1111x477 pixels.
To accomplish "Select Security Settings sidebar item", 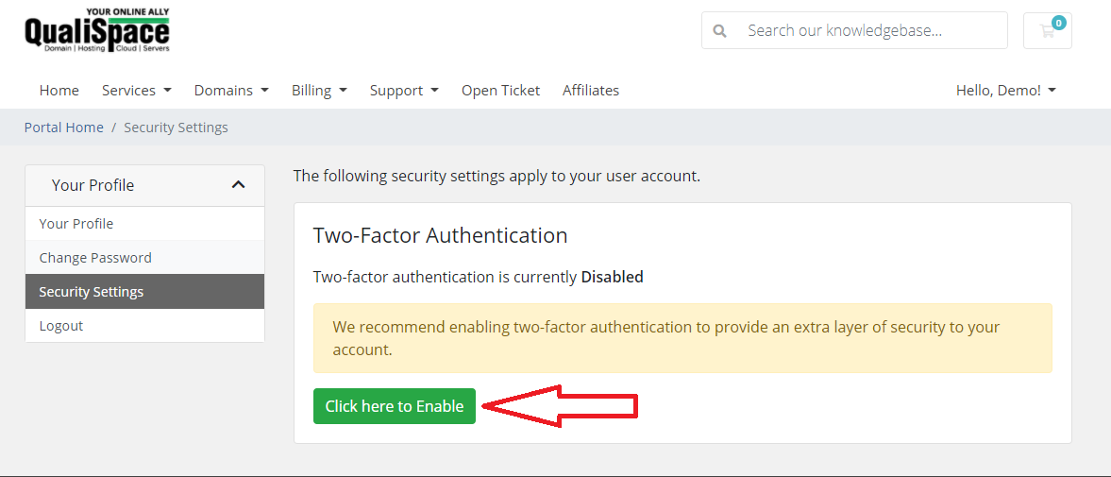I will point(92,292).
